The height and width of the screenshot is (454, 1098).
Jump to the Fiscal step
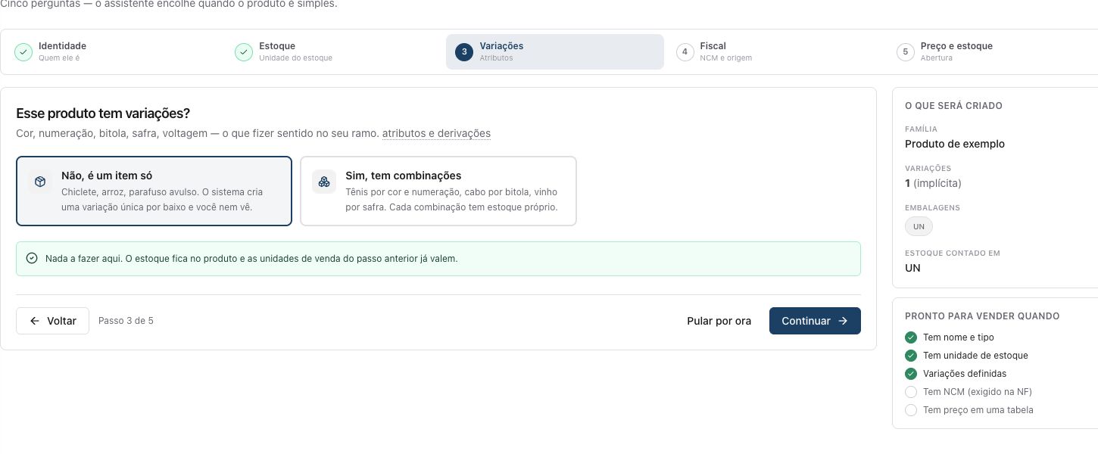(775, 51)
